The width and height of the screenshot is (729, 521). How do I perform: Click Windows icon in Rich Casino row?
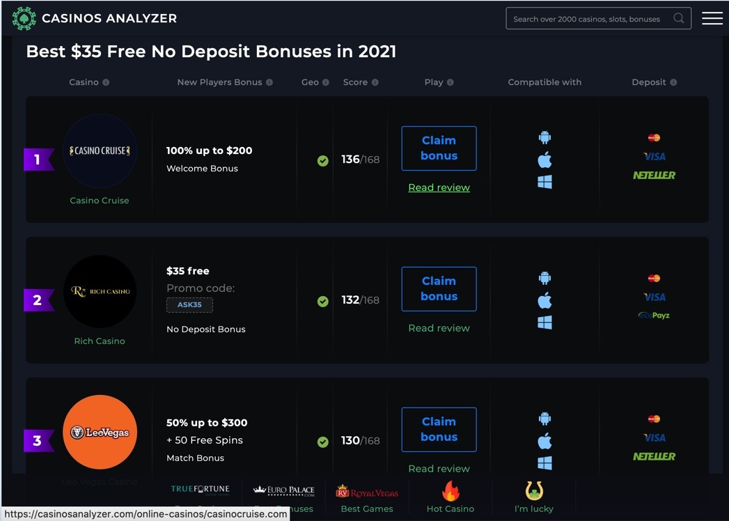click(x=544, y=322)
